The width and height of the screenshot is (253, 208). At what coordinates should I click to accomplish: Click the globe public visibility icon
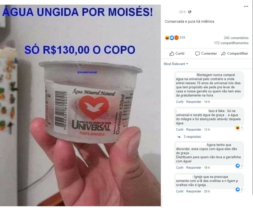coord(190,12)
